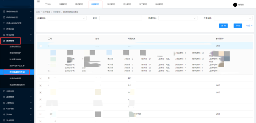This screenshot has height=123, width=256.
Task: Open 教室信息维护 submenu item
Action: click(15, 53)
